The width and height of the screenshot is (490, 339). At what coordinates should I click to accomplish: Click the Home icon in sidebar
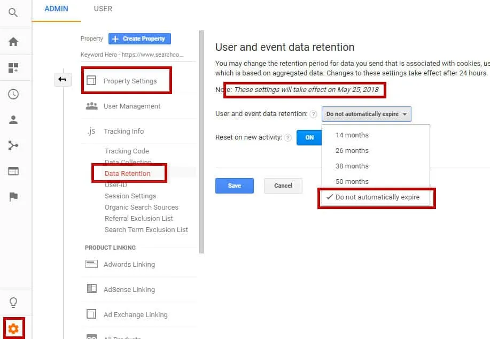point(14,40)
